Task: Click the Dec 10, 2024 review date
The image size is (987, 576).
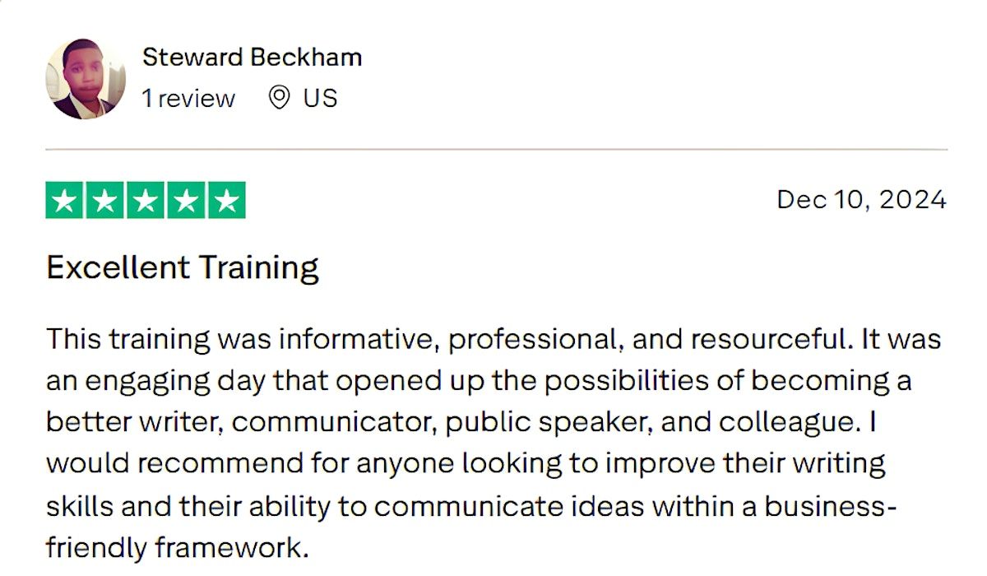Action: (x=861, y=200)
